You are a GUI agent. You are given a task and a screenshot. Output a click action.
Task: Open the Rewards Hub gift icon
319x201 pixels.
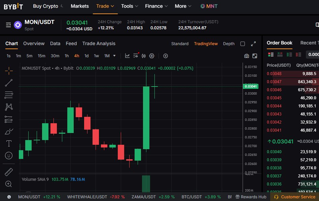click(x=238, y=197)
